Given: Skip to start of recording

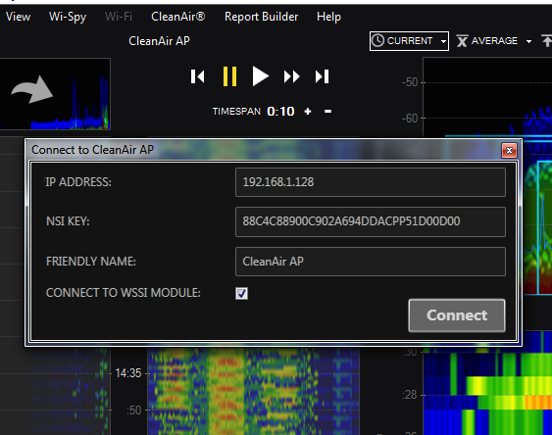Looking at the screenshot, I should (x=197, y=76).
